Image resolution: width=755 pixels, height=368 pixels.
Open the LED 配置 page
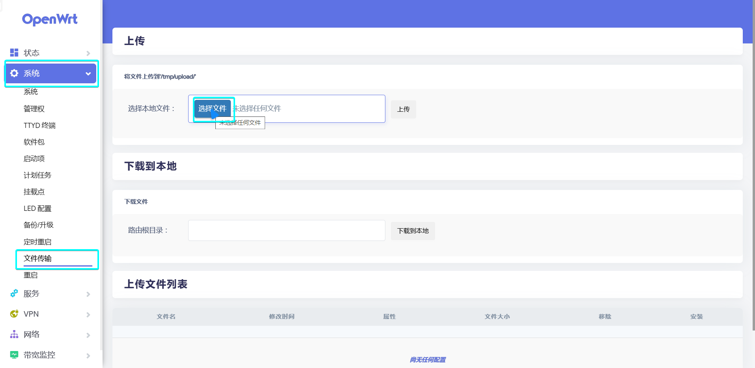pyautogui.click(x=37, y=208)
